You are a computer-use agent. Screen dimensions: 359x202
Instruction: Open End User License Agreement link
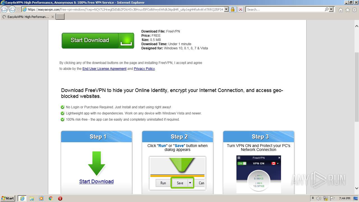(x=104, y=69)
